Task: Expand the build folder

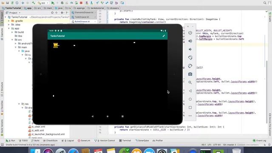Action: [12, 32]
